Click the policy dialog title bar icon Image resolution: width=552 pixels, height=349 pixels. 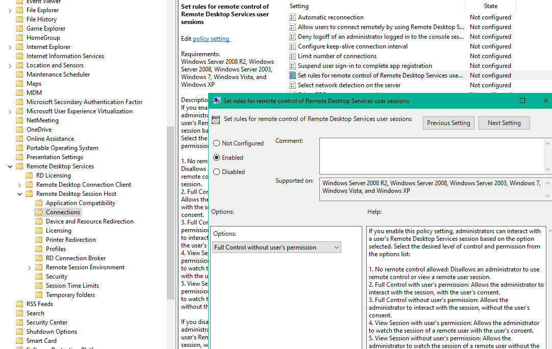click(217, 101)
